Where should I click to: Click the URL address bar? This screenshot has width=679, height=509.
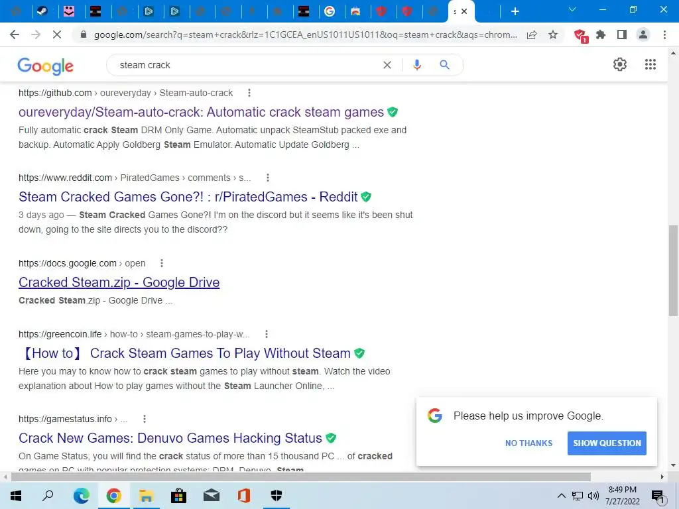(305, 35)
